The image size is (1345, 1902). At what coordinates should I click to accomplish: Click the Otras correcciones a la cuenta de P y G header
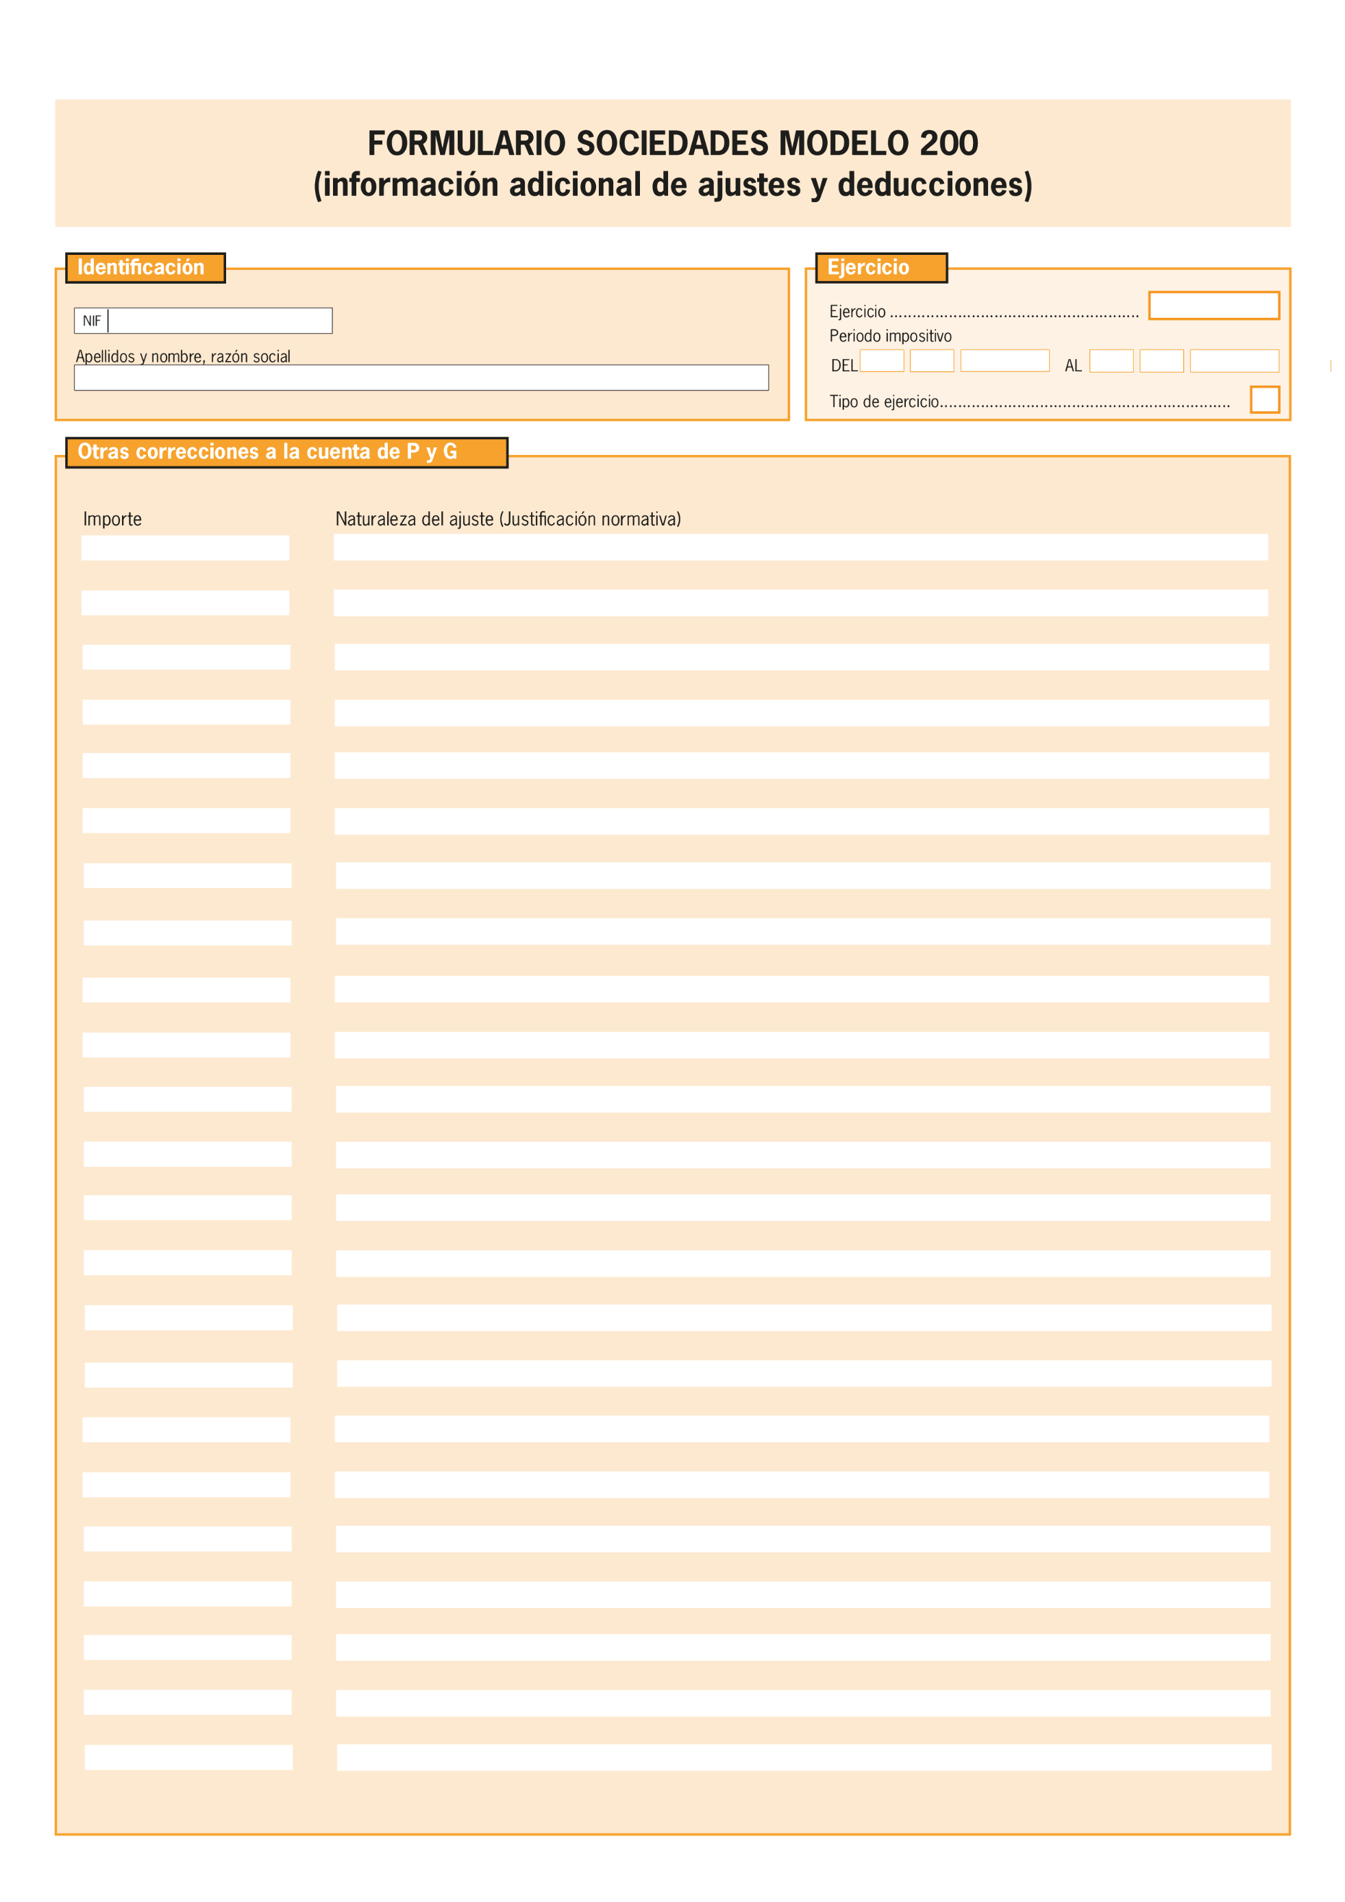point(286,452)
